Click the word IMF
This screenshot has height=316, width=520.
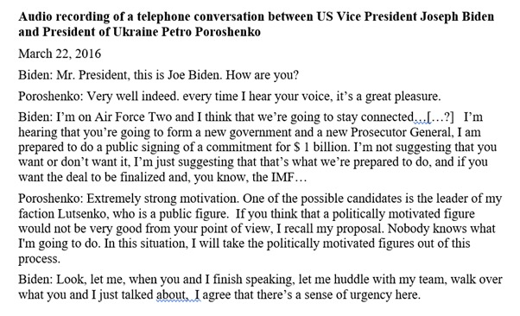282,177
